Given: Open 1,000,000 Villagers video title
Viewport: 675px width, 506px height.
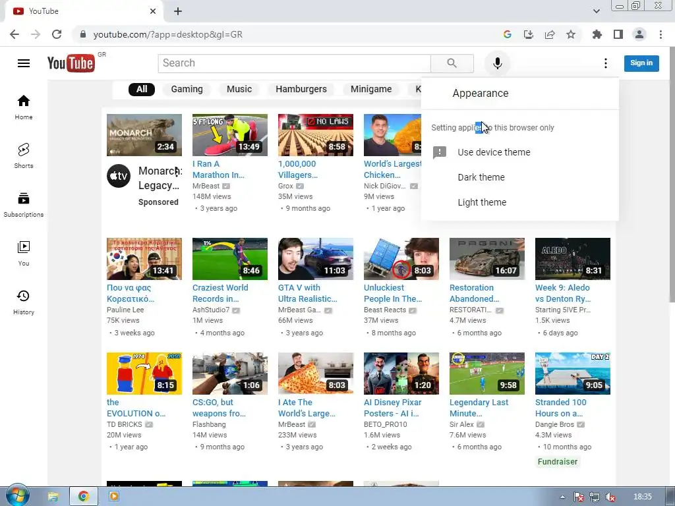Looking at the screenshot, I should tap(298, 169).
